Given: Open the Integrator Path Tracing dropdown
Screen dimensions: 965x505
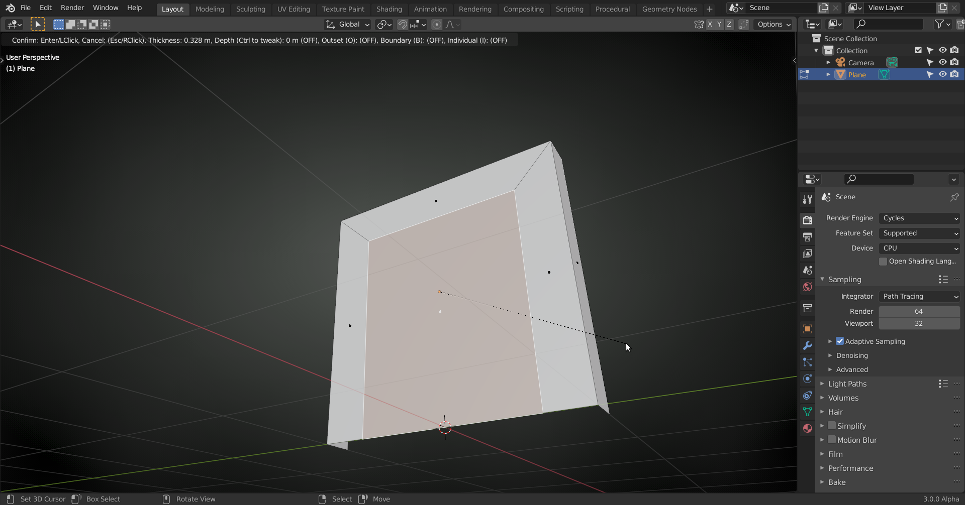Looking at the screenshot, I should pyautogui.click(x=919, y=296).
